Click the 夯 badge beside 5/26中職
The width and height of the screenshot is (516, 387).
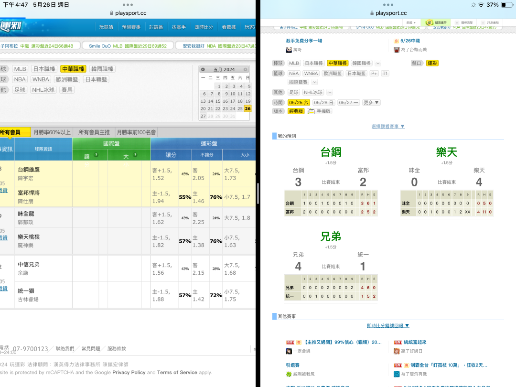(x=396, y=41)
